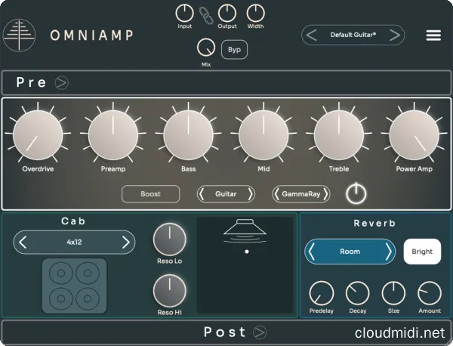Enable the Boost button

point(151,194)
